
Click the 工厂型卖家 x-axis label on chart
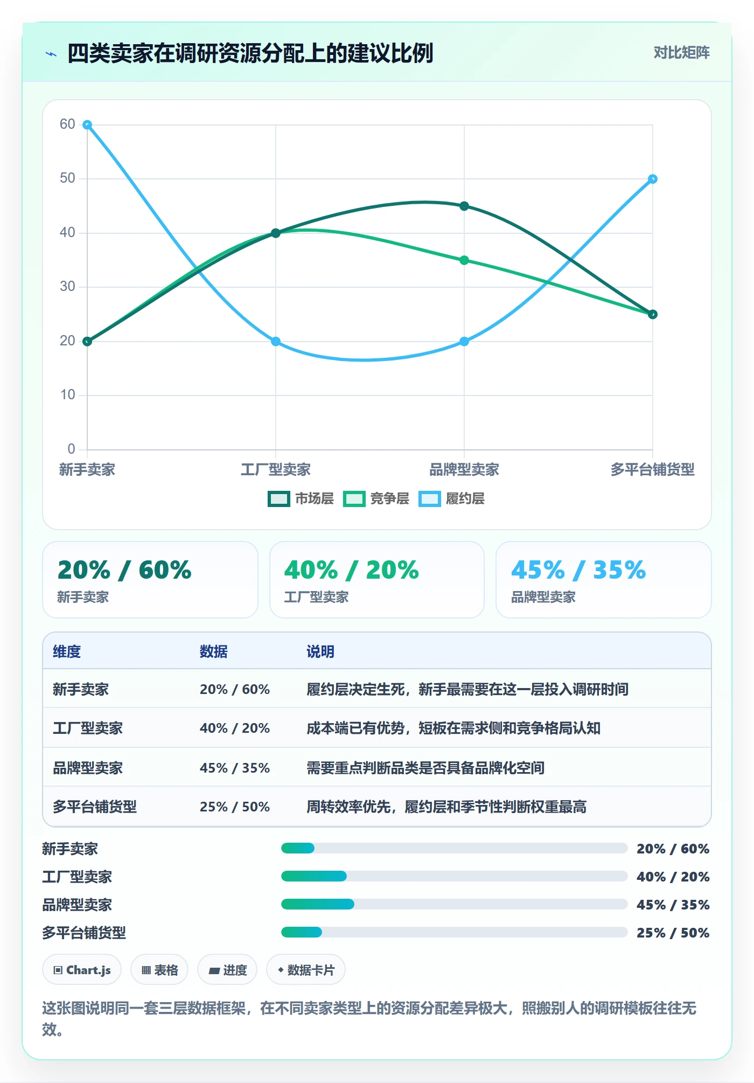[x=276, y=469]
